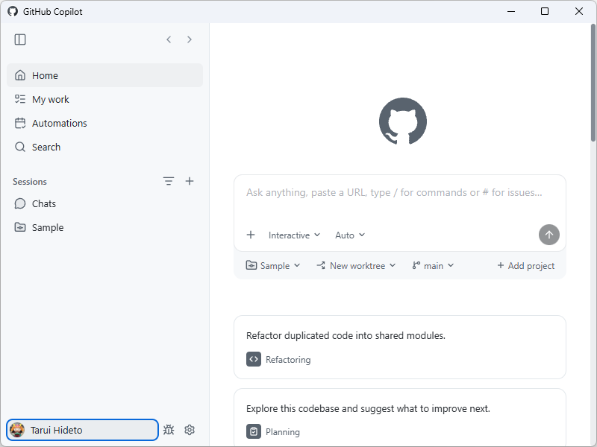This screenshot has height=447, width=597.
Task: Click the Sessions heading text
Action: 30,182
